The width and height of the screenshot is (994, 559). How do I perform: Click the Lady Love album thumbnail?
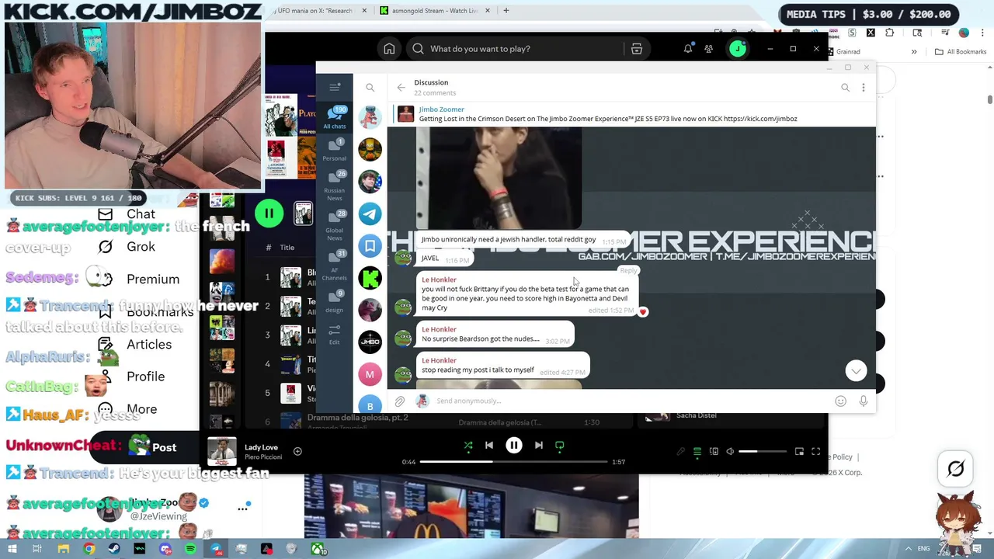tap(221, 451)
